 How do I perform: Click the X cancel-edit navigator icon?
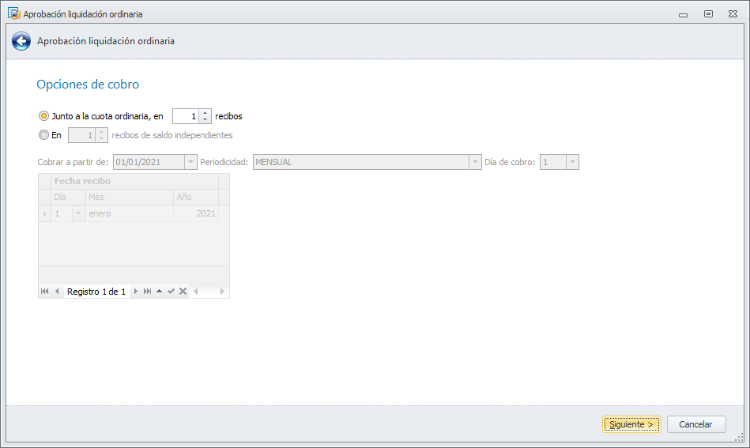point(183,292)
